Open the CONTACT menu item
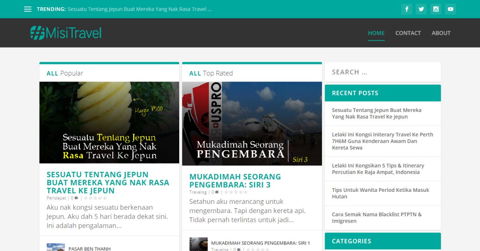 [408, 33]
